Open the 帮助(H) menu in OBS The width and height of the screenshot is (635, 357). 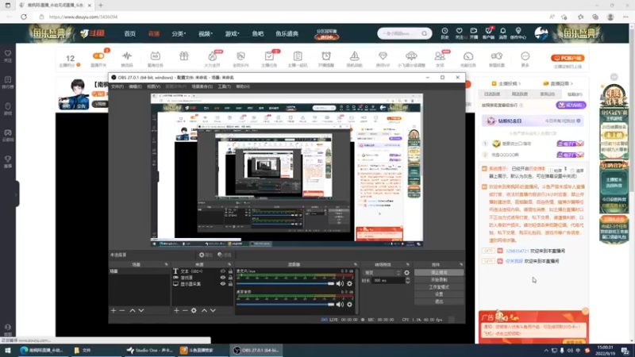(x=243, y=86)
